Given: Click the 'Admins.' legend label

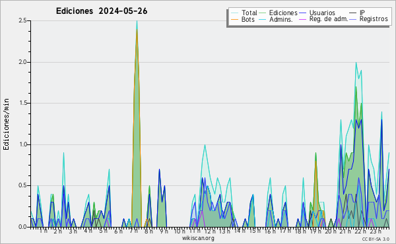Looking at the screenshot, I should point(281,19).
